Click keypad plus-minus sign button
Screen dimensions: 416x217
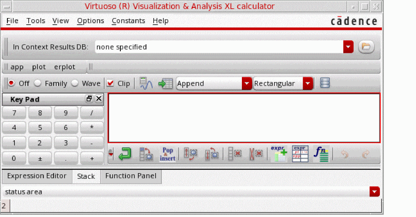40,158
